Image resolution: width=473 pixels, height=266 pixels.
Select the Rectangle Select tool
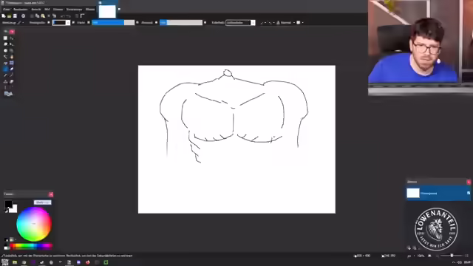pyautogui.click(x=5, y=38)
